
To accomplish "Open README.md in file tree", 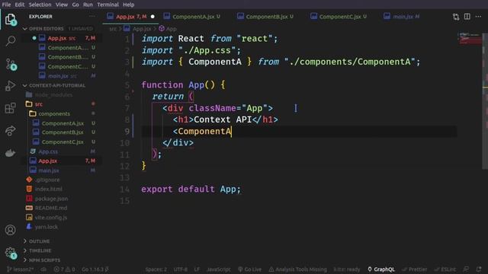I will [x=51, y=208].
